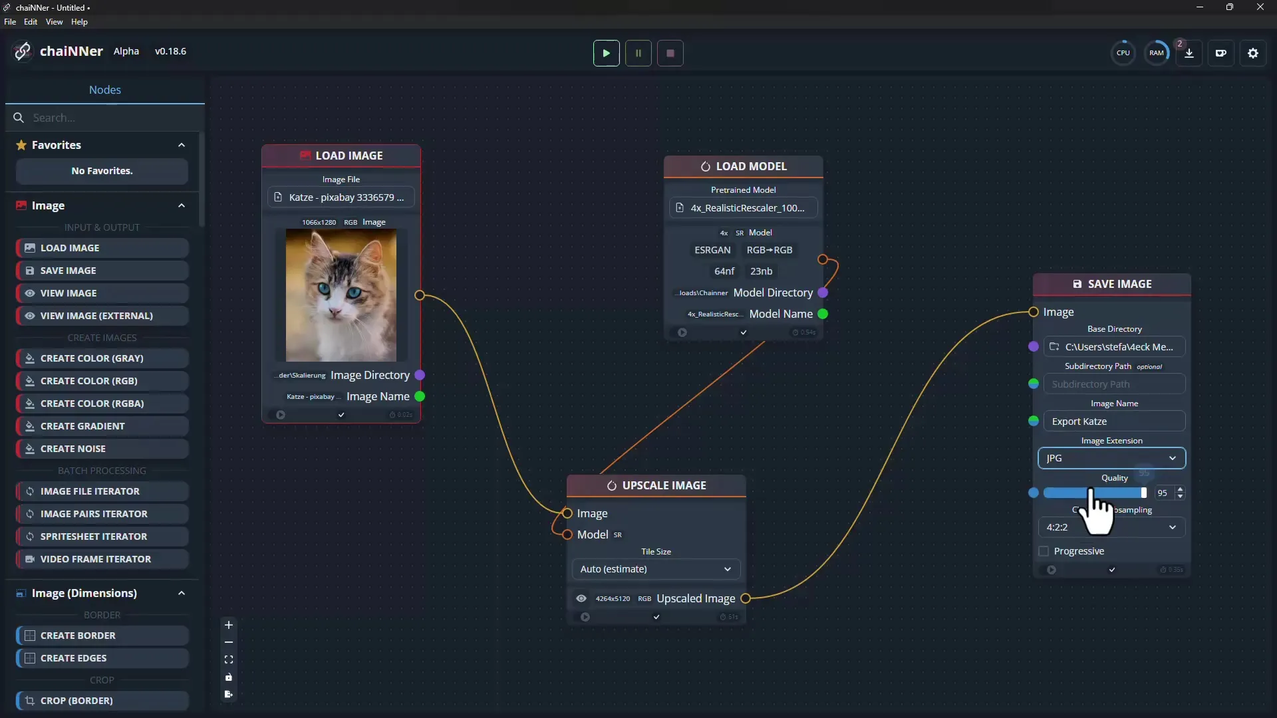This screenshot has width=1277, height=718.
Task: Toggle the Image category expander panel
Action: point(181,205)
